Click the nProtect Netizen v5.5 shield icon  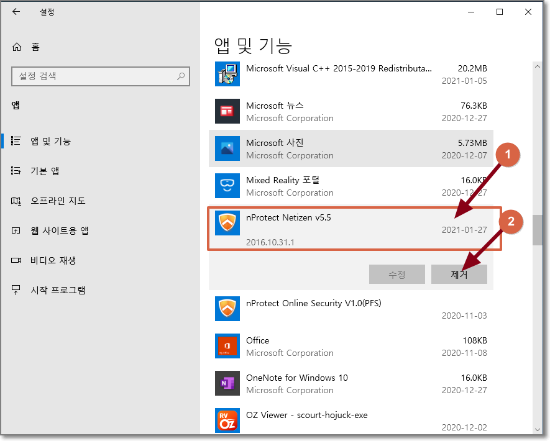point(227,223)
